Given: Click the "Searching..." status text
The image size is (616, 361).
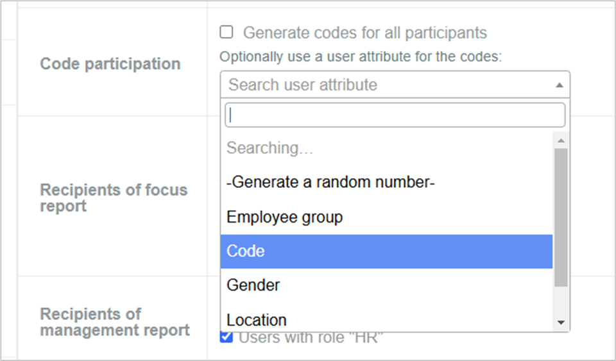Looking at the screenshot, I should 269,148.
